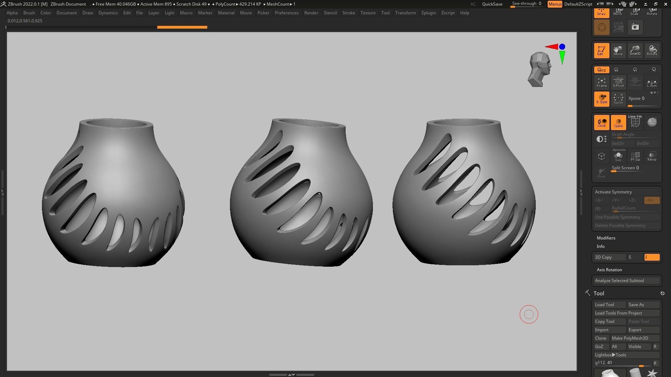This screenshot has height=377, width=671.
Task: Adjust the See-through slider
Action: (527, 4)
